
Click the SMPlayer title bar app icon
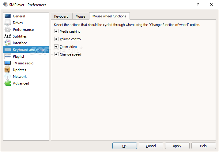coord(5,5)
